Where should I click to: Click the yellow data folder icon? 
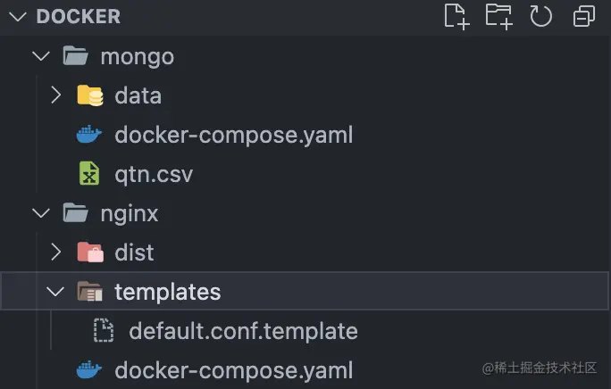tap(90, 95)
